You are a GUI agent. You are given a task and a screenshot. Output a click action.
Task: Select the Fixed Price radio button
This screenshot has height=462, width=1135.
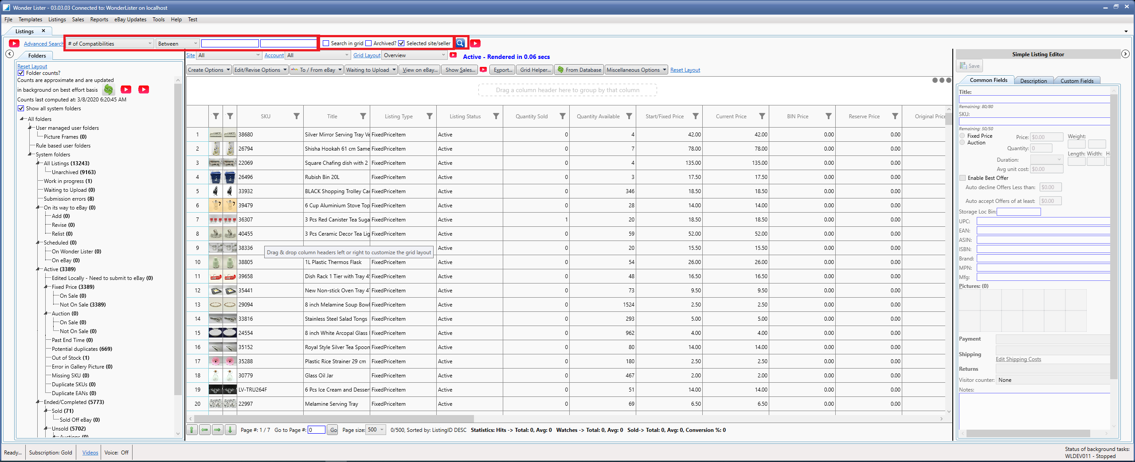click(963, 136)
